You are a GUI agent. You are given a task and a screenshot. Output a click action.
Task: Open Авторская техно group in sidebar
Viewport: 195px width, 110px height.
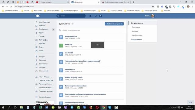(x=45, y=84)
